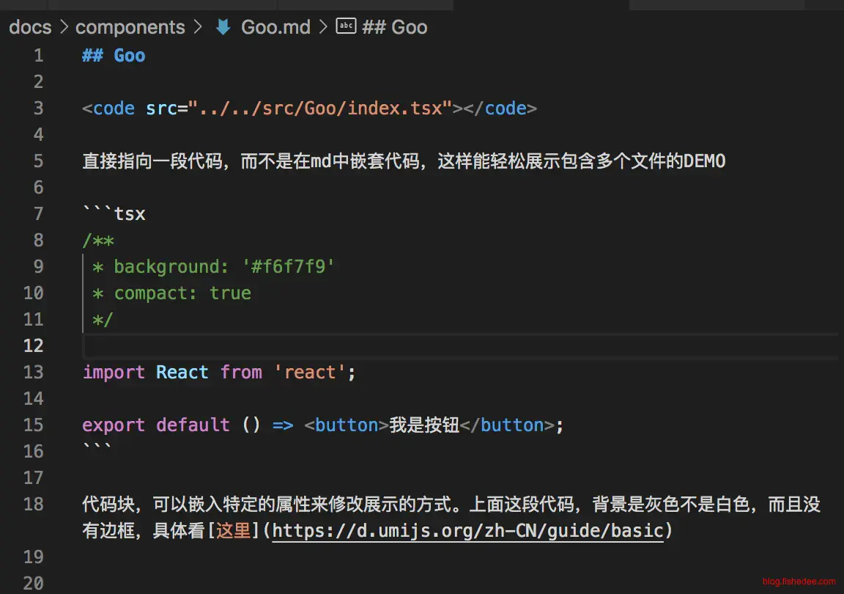
Task: Click line number 12 in the gutter
Action: coord(34,345)
